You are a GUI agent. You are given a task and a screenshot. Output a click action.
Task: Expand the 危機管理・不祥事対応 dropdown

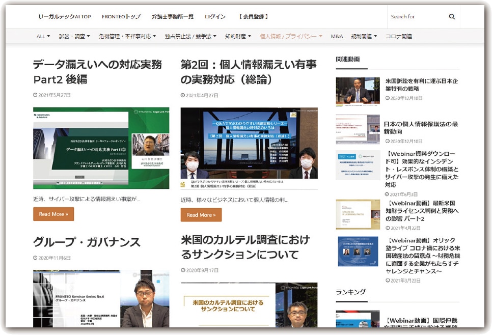pyautogui.click(x=127, y=36)
